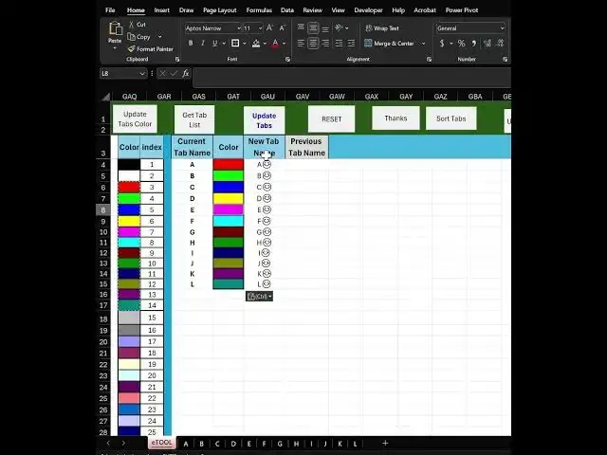The height and width of the screenshot is (455, 607).
Task: Increase indent in Alignment group
Action: pos(351,44)
